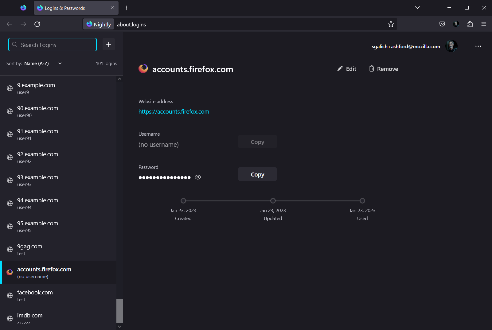Viewport: 492px width, 330px height.
Task: Reveal the password with the eye icon
Action: coord(198,177)
